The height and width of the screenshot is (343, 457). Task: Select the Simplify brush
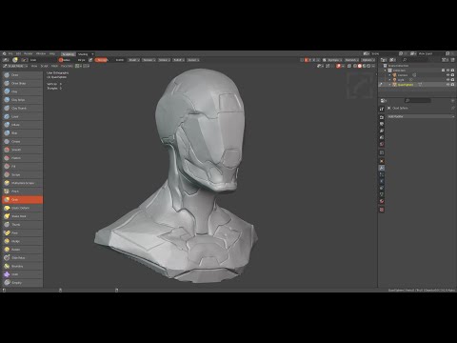(22, 283)
